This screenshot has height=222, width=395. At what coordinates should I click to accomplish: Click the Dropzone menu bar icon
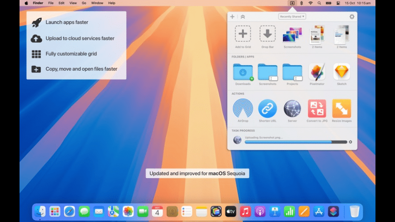[x=292, y=3]
